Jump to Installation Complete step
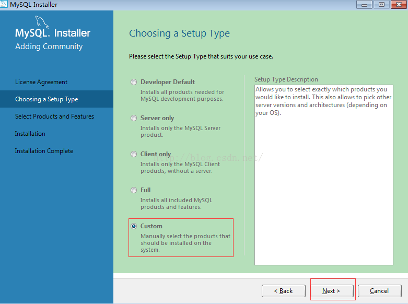The image size is (408, 304). click(44, 151)
